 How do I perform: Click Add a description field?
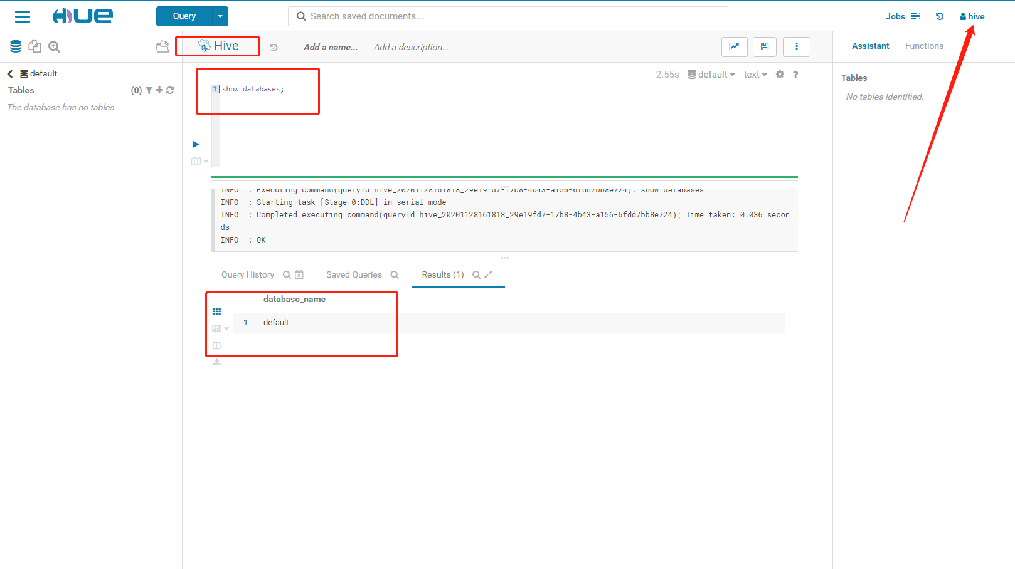[x=411, y=47]
